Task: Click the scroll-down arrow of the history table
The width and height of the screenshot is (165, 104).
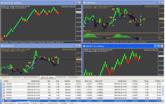Action: click(x=163, y=100)
